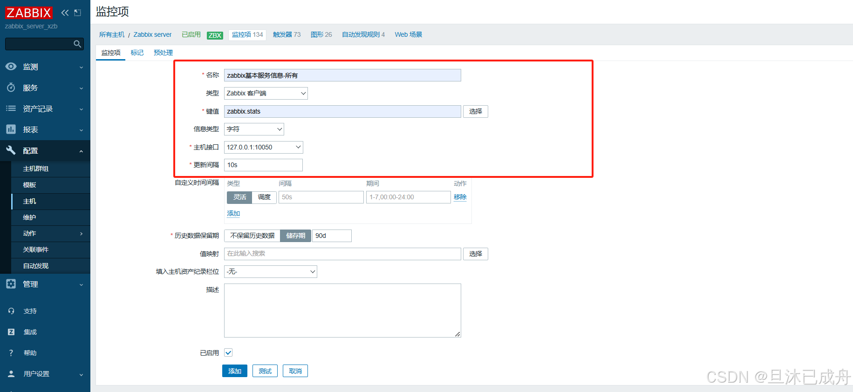Image resolution: width=853 pixels, height=392 pixels.
Task: Collapse the 配置 menu
Action: click(81, 151)
